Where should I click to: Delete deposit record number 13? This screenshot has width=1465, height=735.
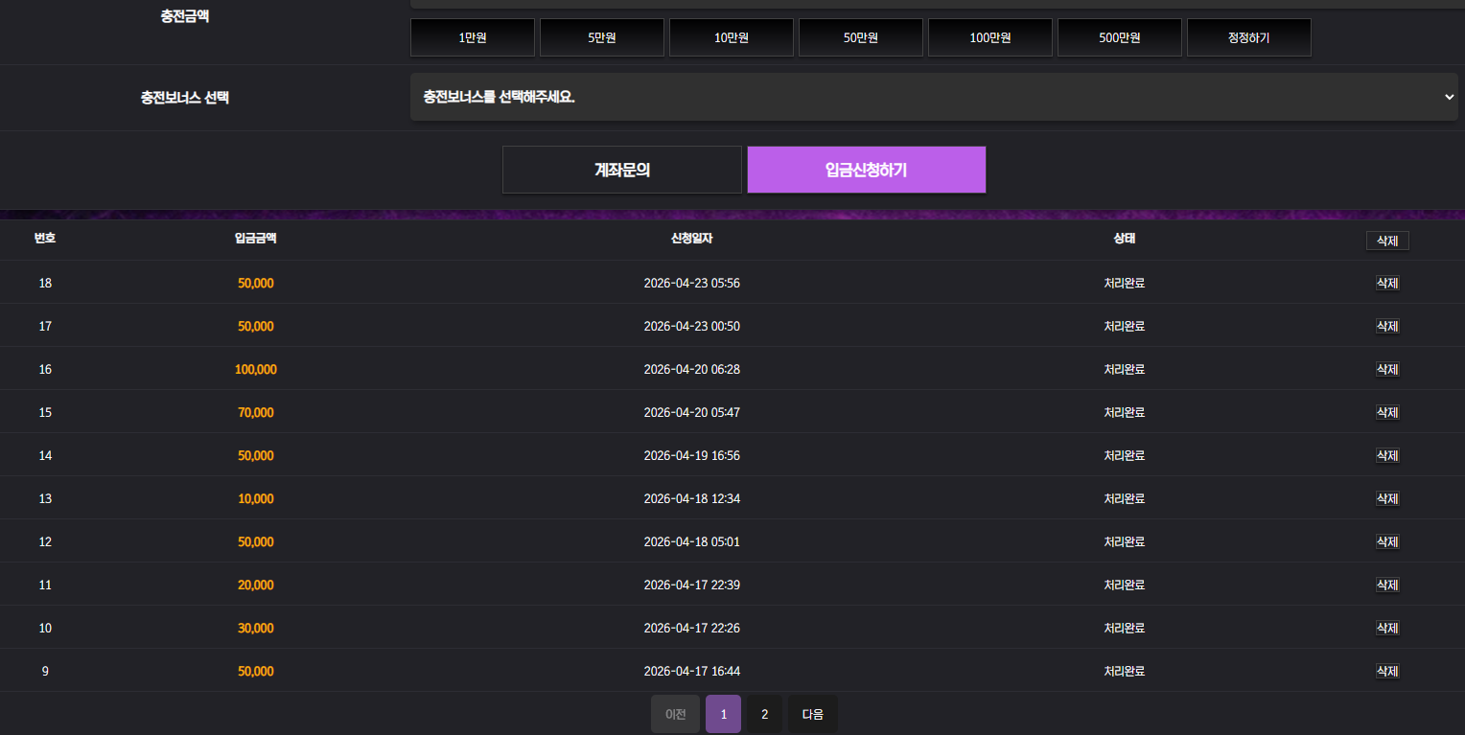(x=1386, y=499)
